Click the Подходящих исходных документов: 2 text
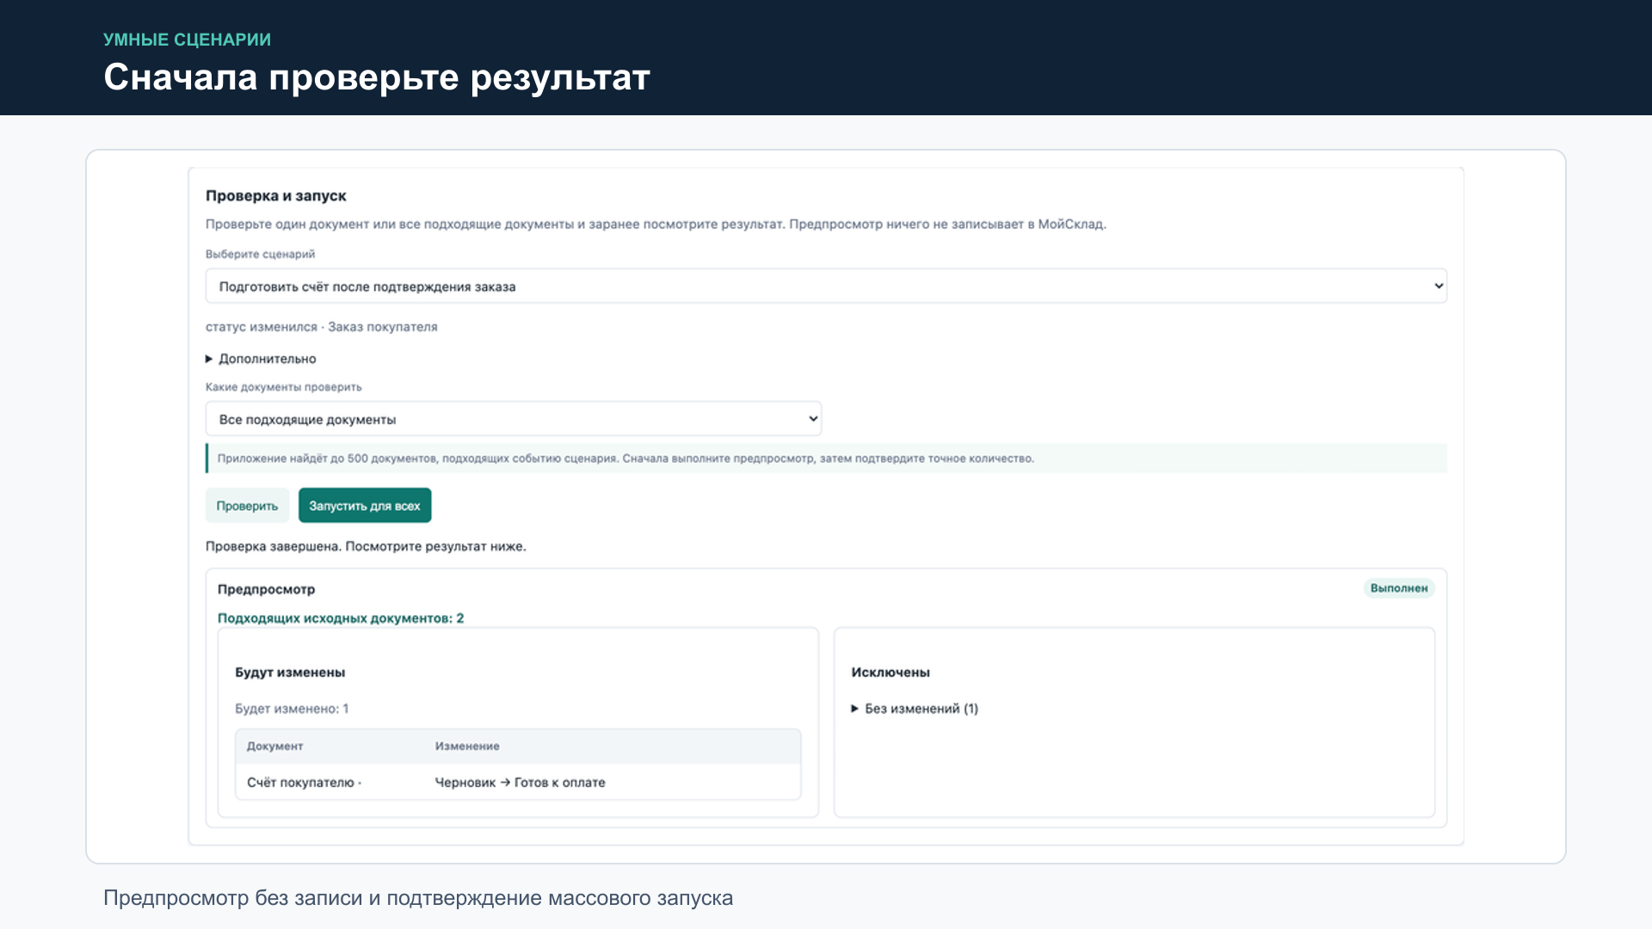Image resolution: width=1652 pixels, height=929 pixels. [x=341, y=618]
